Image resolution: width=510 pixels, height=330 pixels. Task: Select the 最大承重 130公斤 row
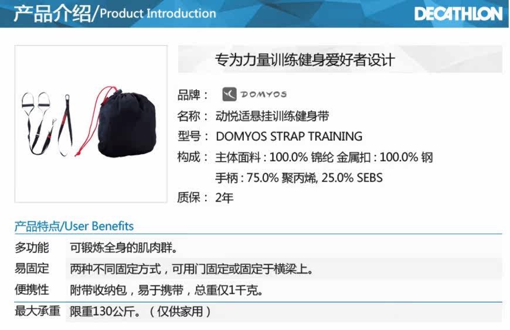(x=259, y=311)
